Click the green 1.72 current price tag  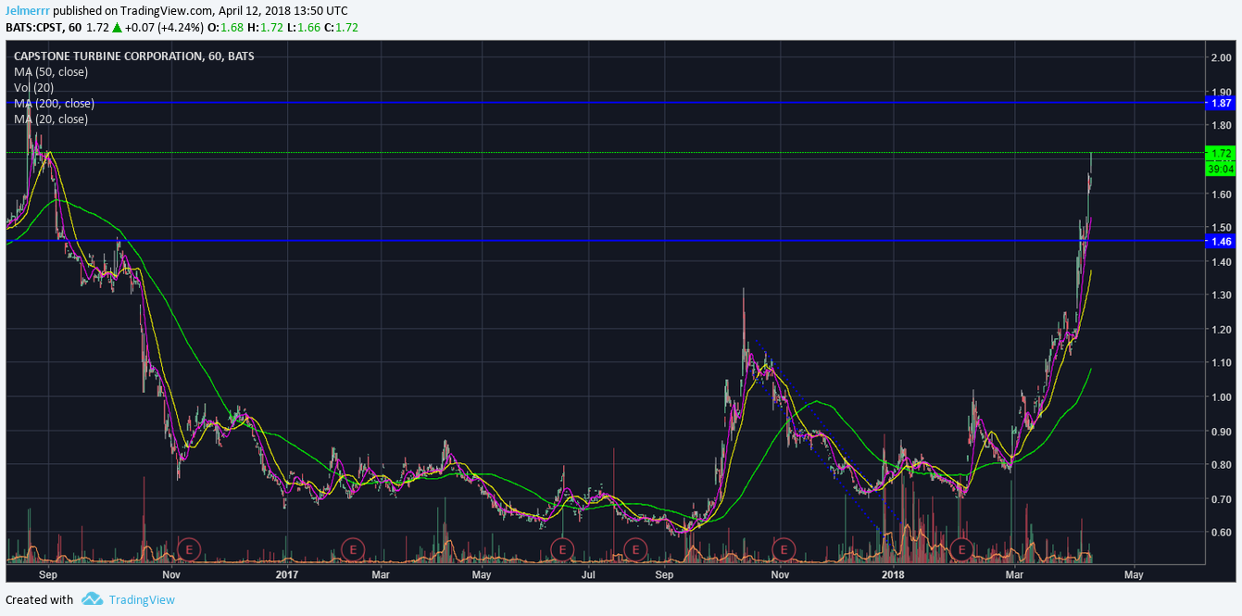pyautogui.click(x=1221, y=153)
